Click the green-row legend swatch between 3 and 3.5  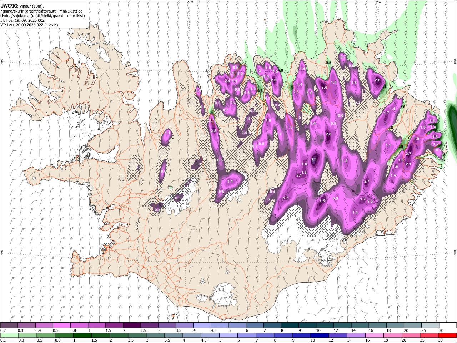[155, 335]
